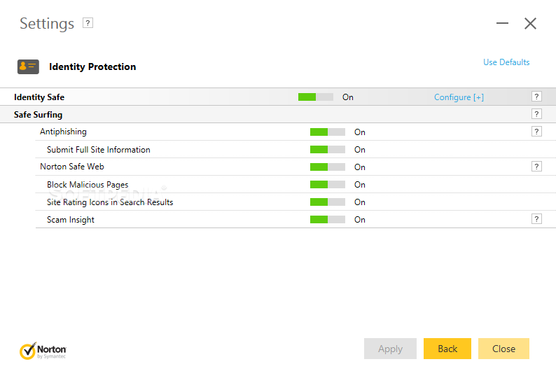Switch off Block Malicious Pages

coord(327,185)
